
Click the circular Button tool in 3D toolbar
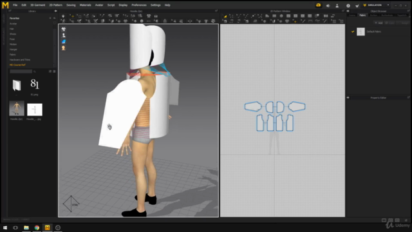142,21
